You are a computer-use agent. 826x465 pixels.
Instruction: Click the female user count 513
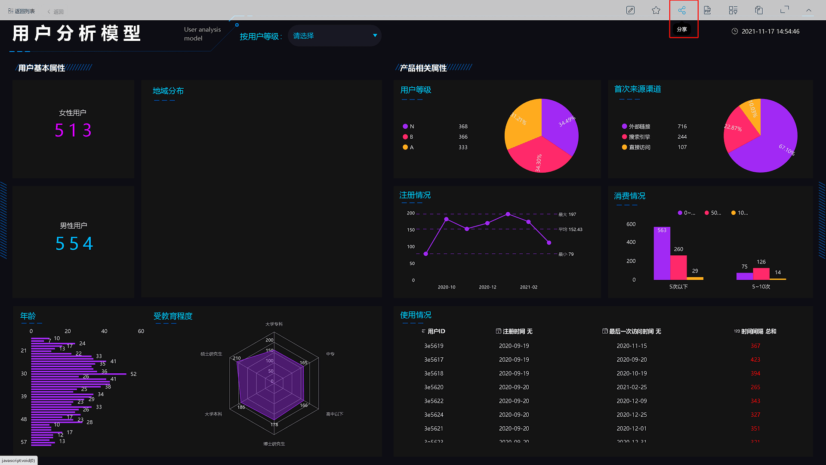point(73,130)
